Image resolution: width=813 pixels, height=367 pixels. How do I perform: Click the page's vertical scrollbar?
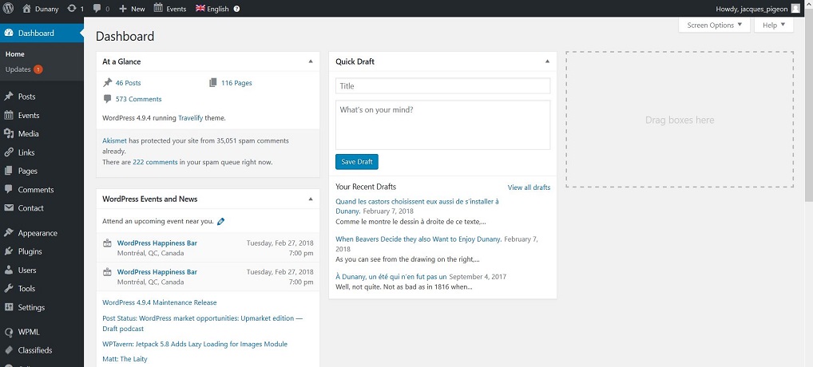coord(808,120)
